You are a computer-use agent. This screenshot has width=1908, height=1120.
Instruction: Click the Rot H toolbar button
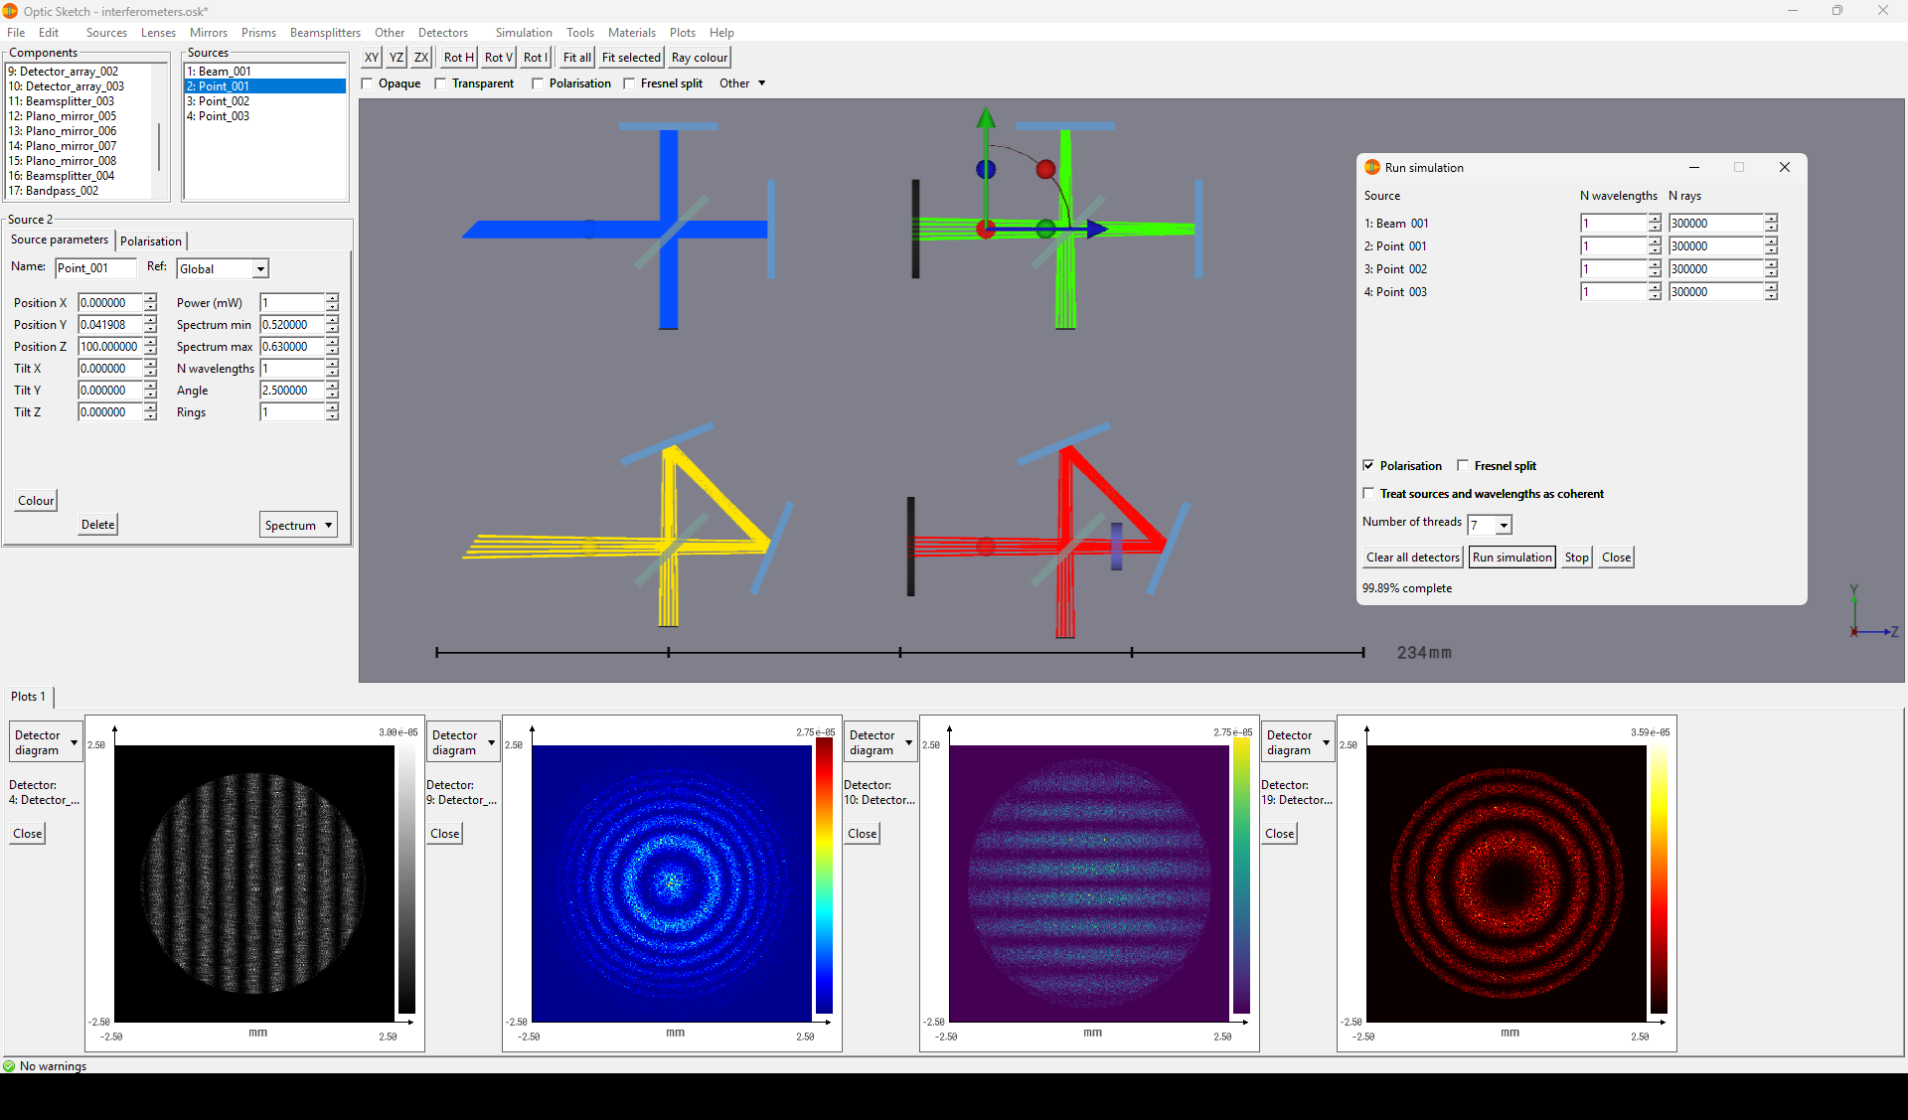(458, 58)
